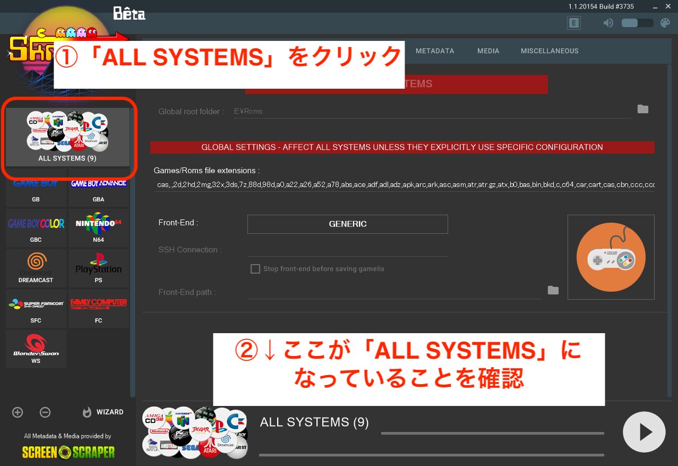
Task: Edit the Global root folder path field
Action: [x=432, y=112]
